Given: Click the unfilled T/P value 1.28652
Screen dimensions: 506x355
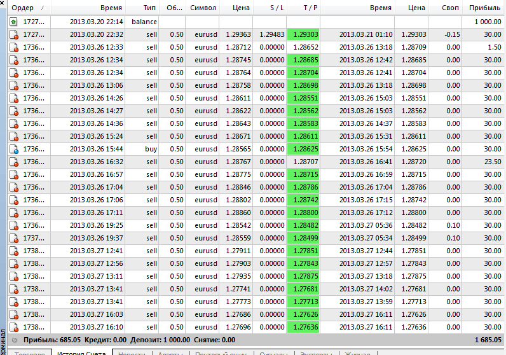Looking at the screenshot, I should tap(306, 48).
